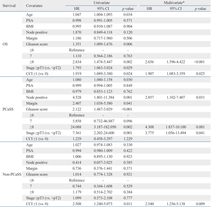
Task: Click the CI value "0.849-4.118"
Action: tap(103, 32)
